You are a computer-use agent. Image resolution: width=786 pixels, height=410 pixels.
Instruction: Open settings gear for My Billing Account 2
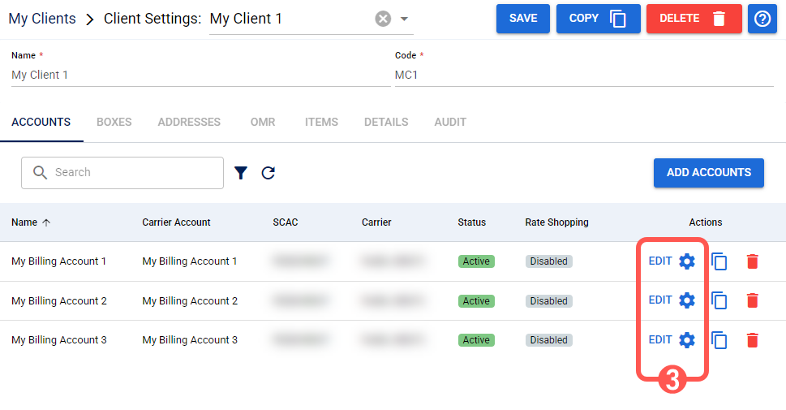pyautogui.click(x=687, y=300)
